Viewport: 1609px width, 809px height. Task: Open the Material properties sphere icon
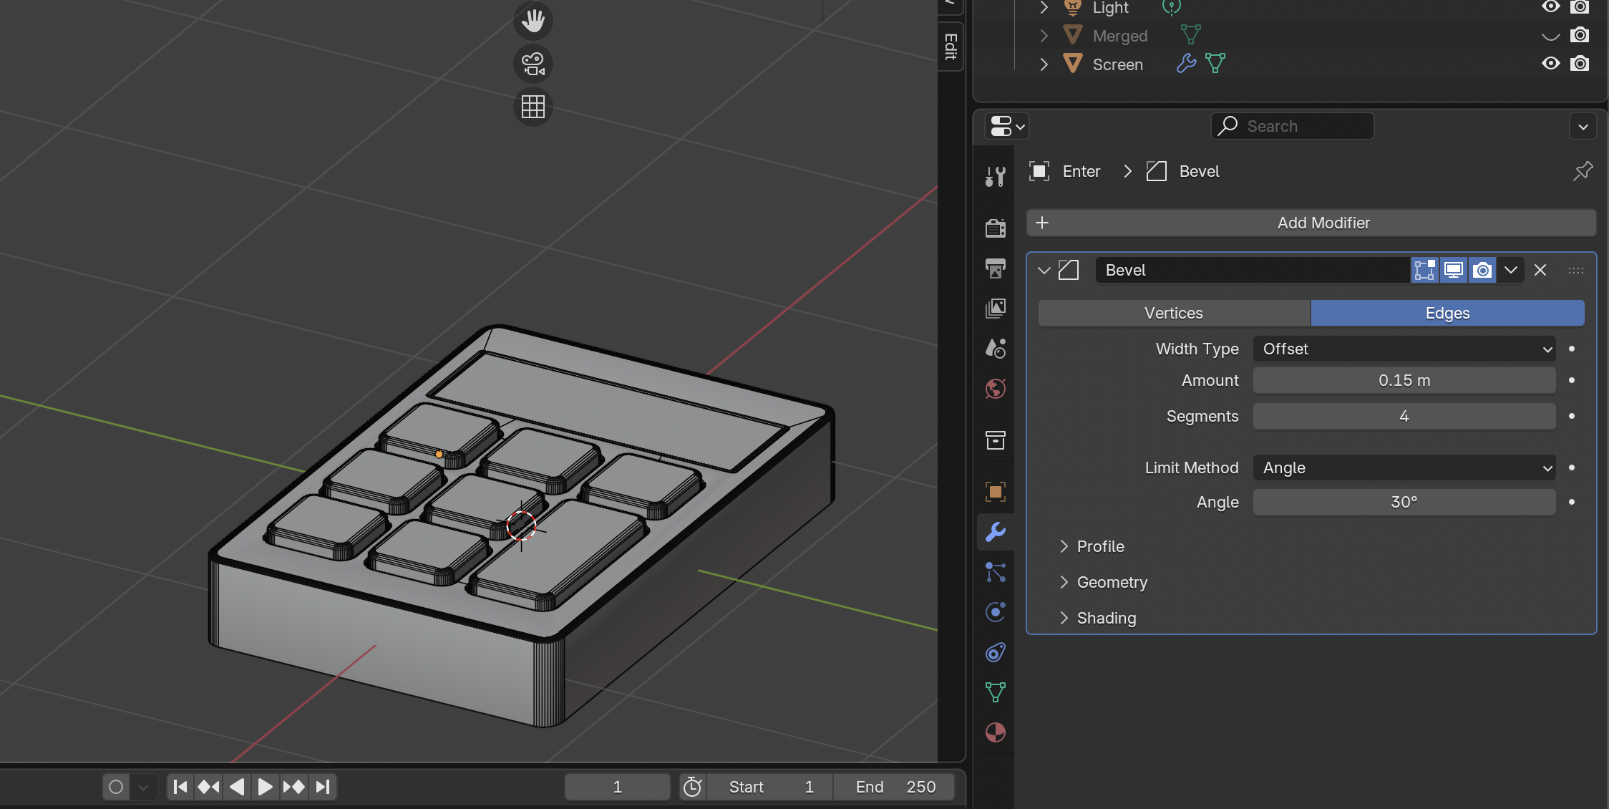tap(995, 732)
